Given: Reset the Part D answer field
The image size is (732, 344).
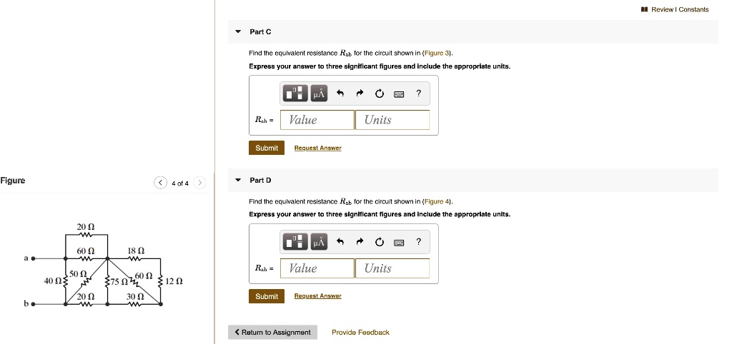Looking at the screenshot, I should (x=380, y=242).
